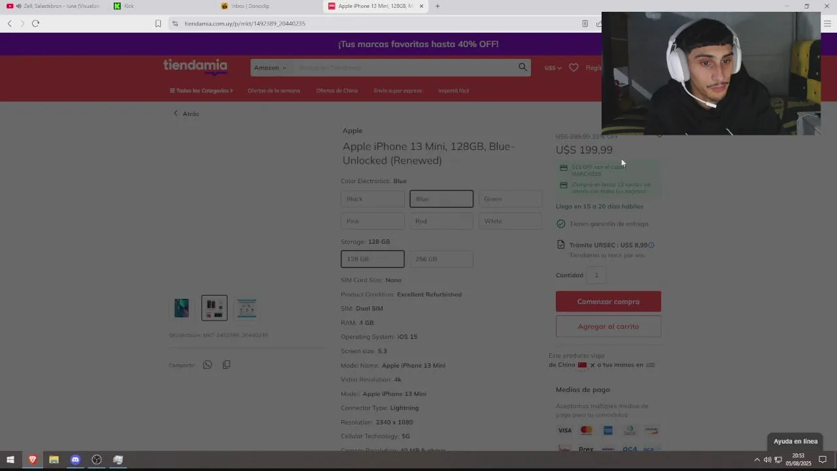The image size is (837, 471).
Task: Open the Amazon store dropdown
Action: 270,67
